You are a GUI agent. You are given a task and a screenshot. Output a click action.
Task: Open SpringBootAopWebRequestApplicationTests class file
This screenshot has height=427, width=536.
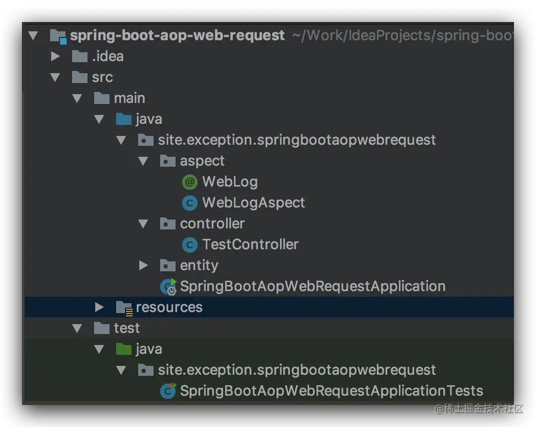pos(332,391)
